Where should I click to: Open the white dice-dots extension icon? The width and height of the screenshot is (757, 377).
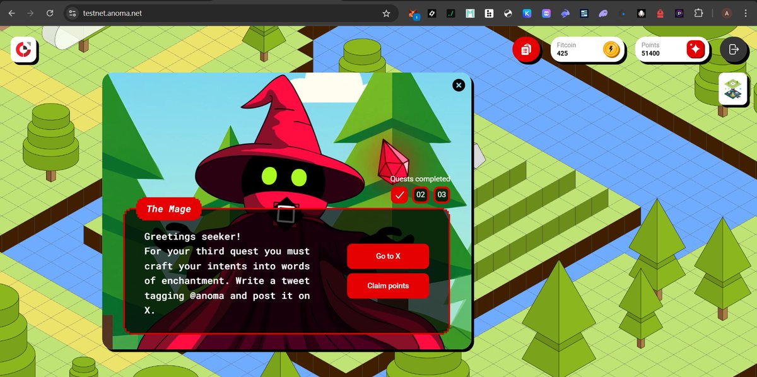pos(489,13)
